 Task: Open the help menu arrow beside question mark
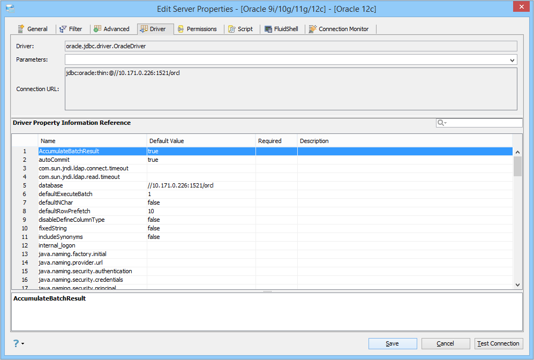tap(23, 343)
